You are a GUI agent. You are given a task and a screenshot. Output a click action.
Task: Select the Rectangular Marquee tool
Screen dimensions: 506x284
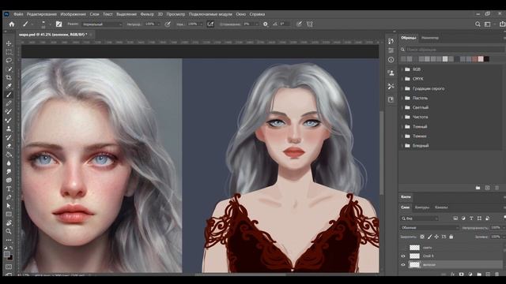coord(9,52)
